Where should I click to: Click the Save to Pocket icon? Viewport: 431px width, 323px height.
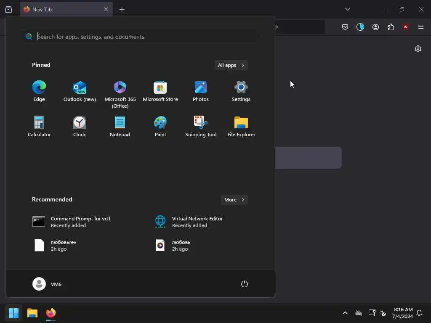pyautogui.click(x=345, y=27)
